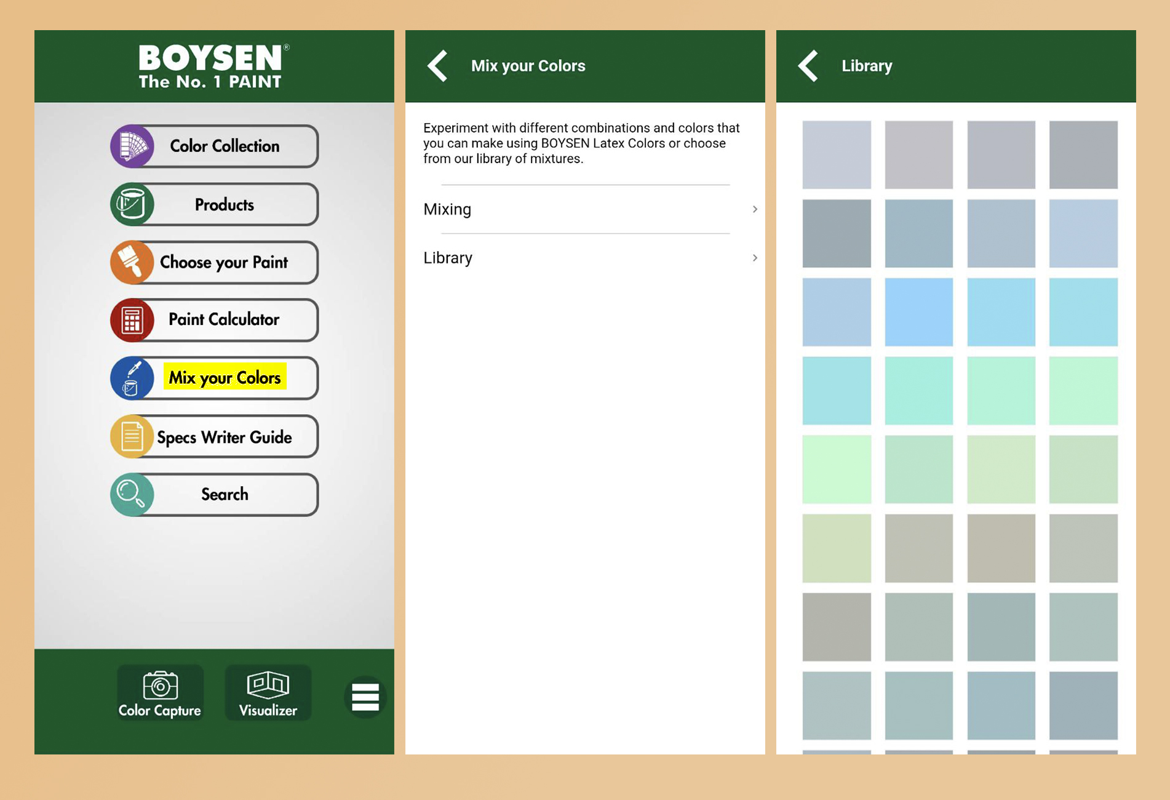Pick the warm beige-gray swatch third in row six
Screen dimensions: 1170x800
(1001, 548)
